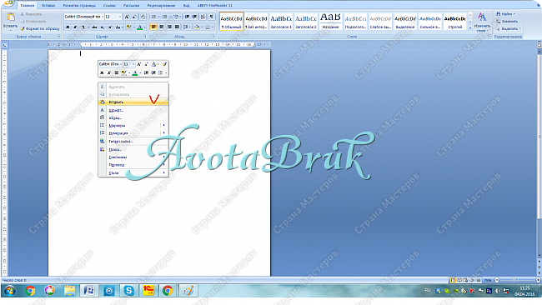Apply the Заголовок 1 style
Viewport: 542px width, 305px height.
(281, 22)
